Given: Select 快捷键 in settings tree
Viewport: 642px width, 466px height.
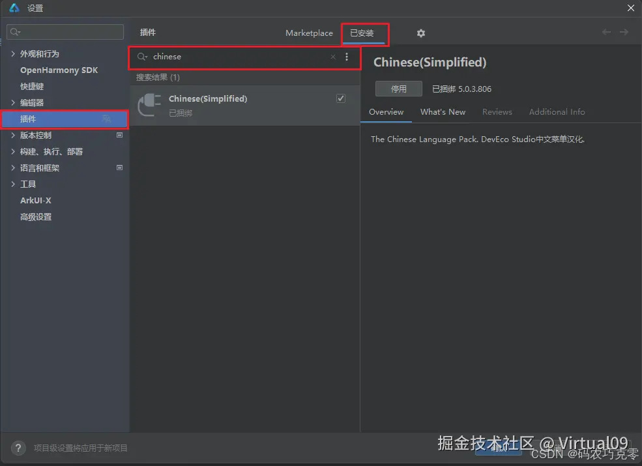Looking at the screenshot, I should click(32, 87).
